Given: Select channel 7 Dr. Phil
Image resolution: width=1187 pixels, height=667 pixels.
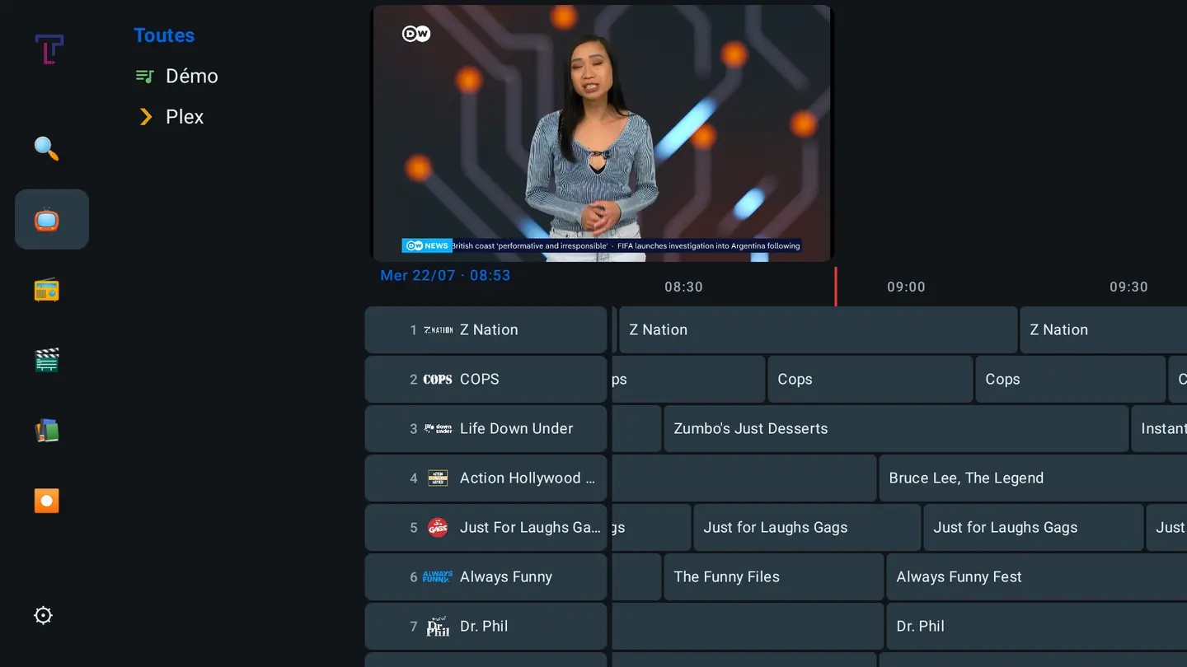Looking at the screenshot, I should pyautogui.click(x=486, y=626).
